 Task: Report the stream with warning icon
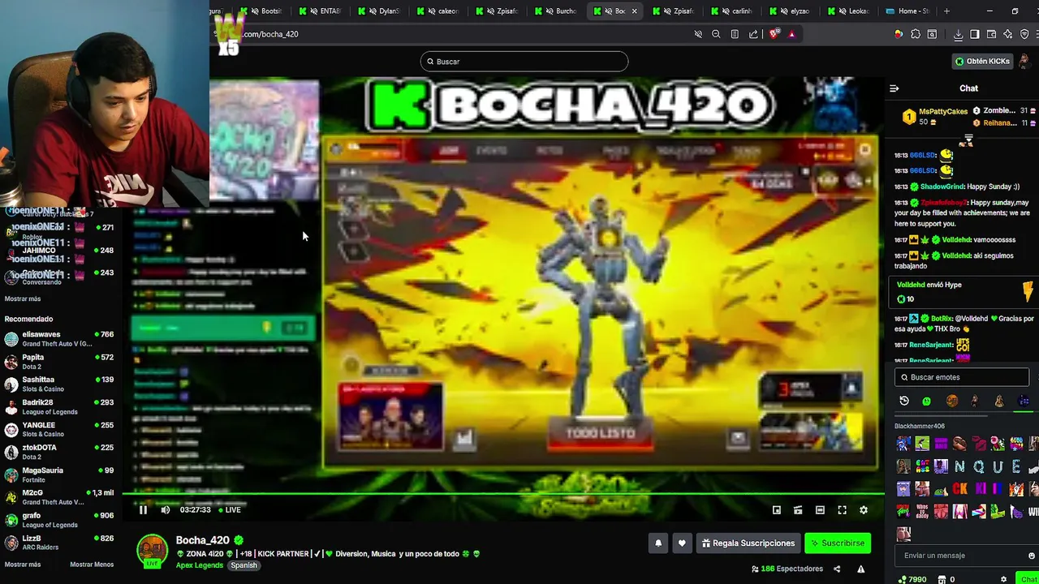click(860, 569)
